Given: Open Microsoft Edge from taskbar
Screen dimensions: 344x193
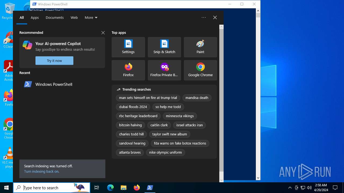Looking at the screenshot, I should tap(110, 188).
